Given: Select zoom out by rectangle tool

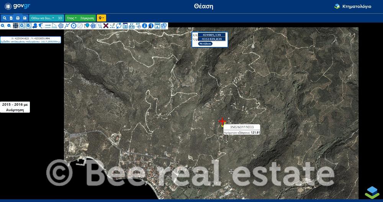Looking at the screenshot, I should pos(28,26).
